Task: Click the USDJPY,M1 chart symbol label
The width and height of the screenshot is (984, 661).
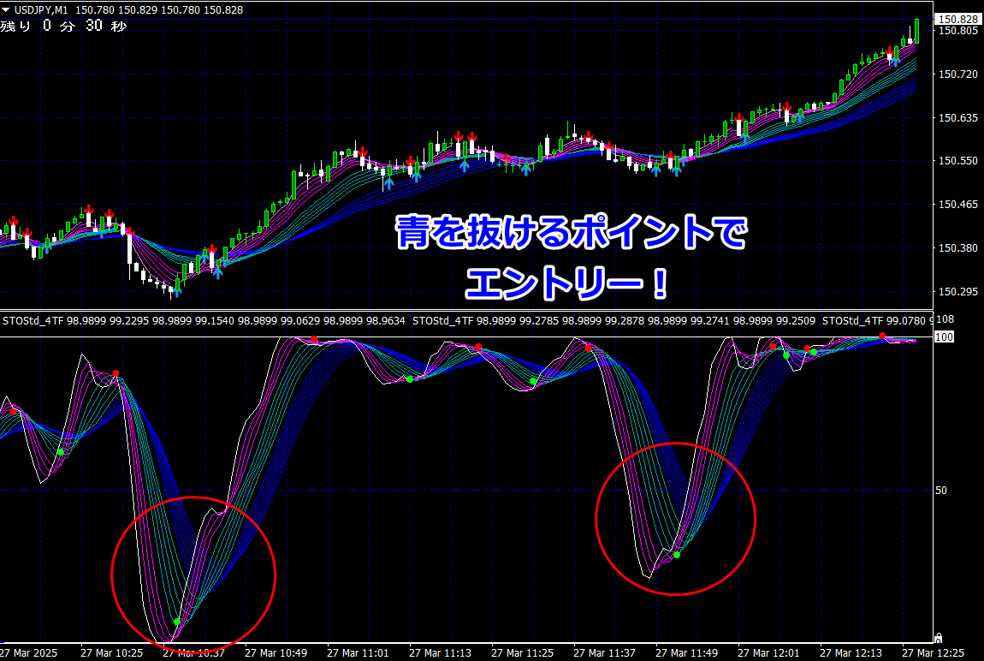Action: pos(41,10)
